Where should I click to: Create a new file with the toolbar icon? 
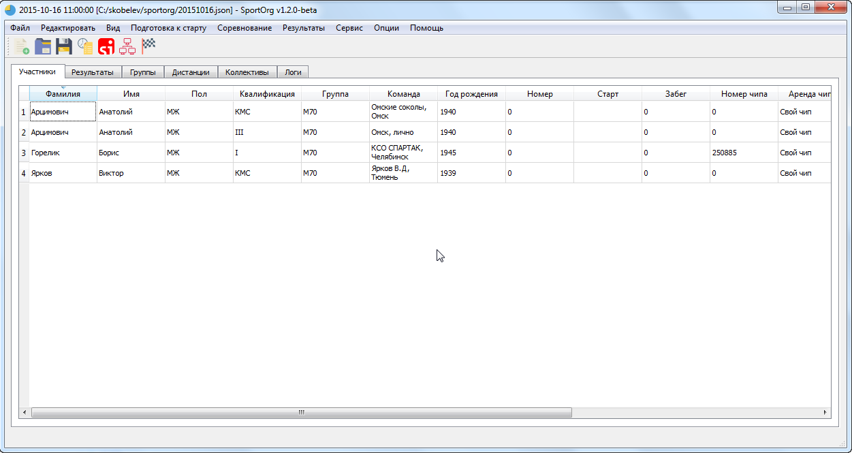tap(22, 46)
